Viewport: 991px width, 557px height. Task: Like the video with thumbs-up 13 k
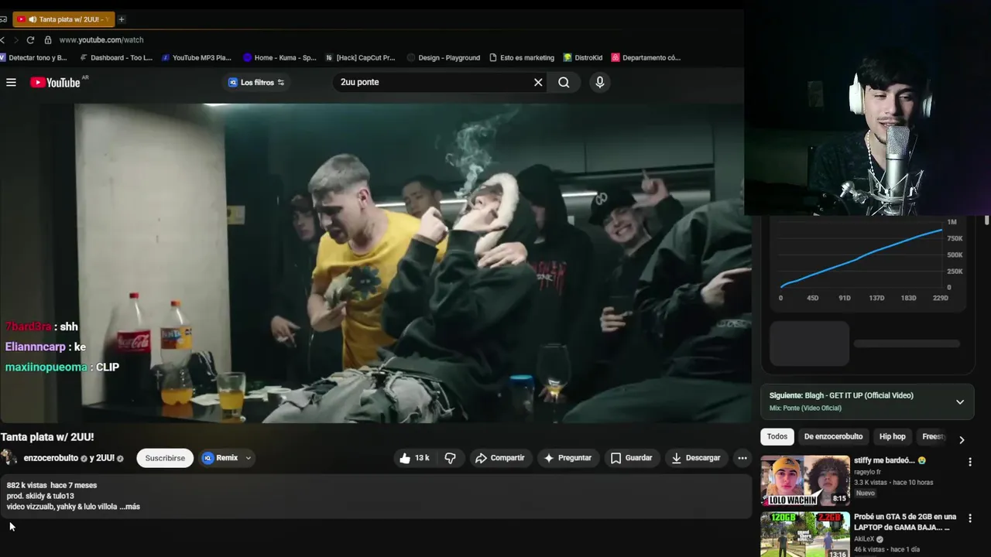click(x=414, y=458)
